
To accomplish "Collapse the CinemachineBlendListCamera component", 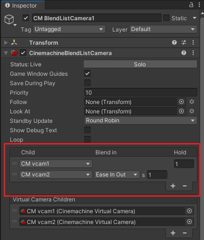I will click(x=6, y=53).
